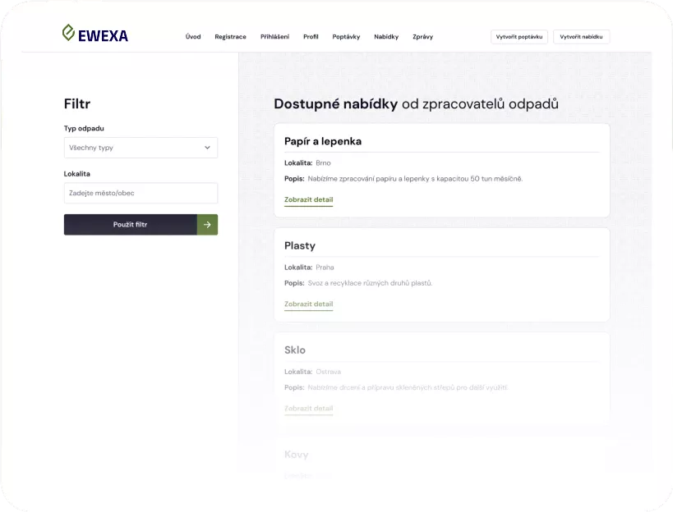Viewport: 673px width, 512px height.
Task: Click the Vytvořit poptávku button
Action: pyautogui.click(x=519, y=37)
